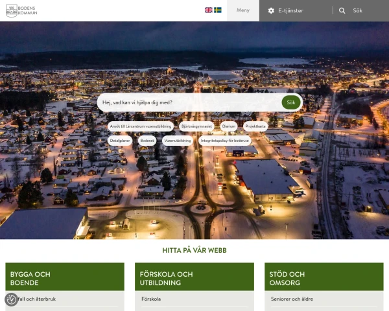Screen dimensions: 389x311
Task: Open E-tjänster in the top bar
Action: tap(290, 11)
